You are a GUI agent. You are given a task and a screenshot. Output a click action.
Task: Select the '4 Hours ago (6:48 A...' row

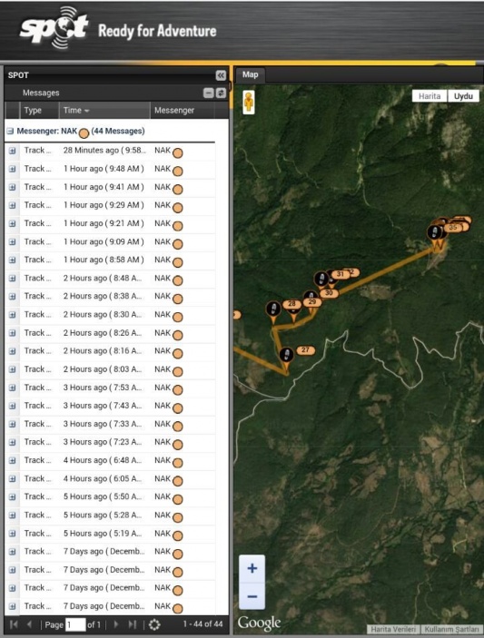(x=110, y=461)
